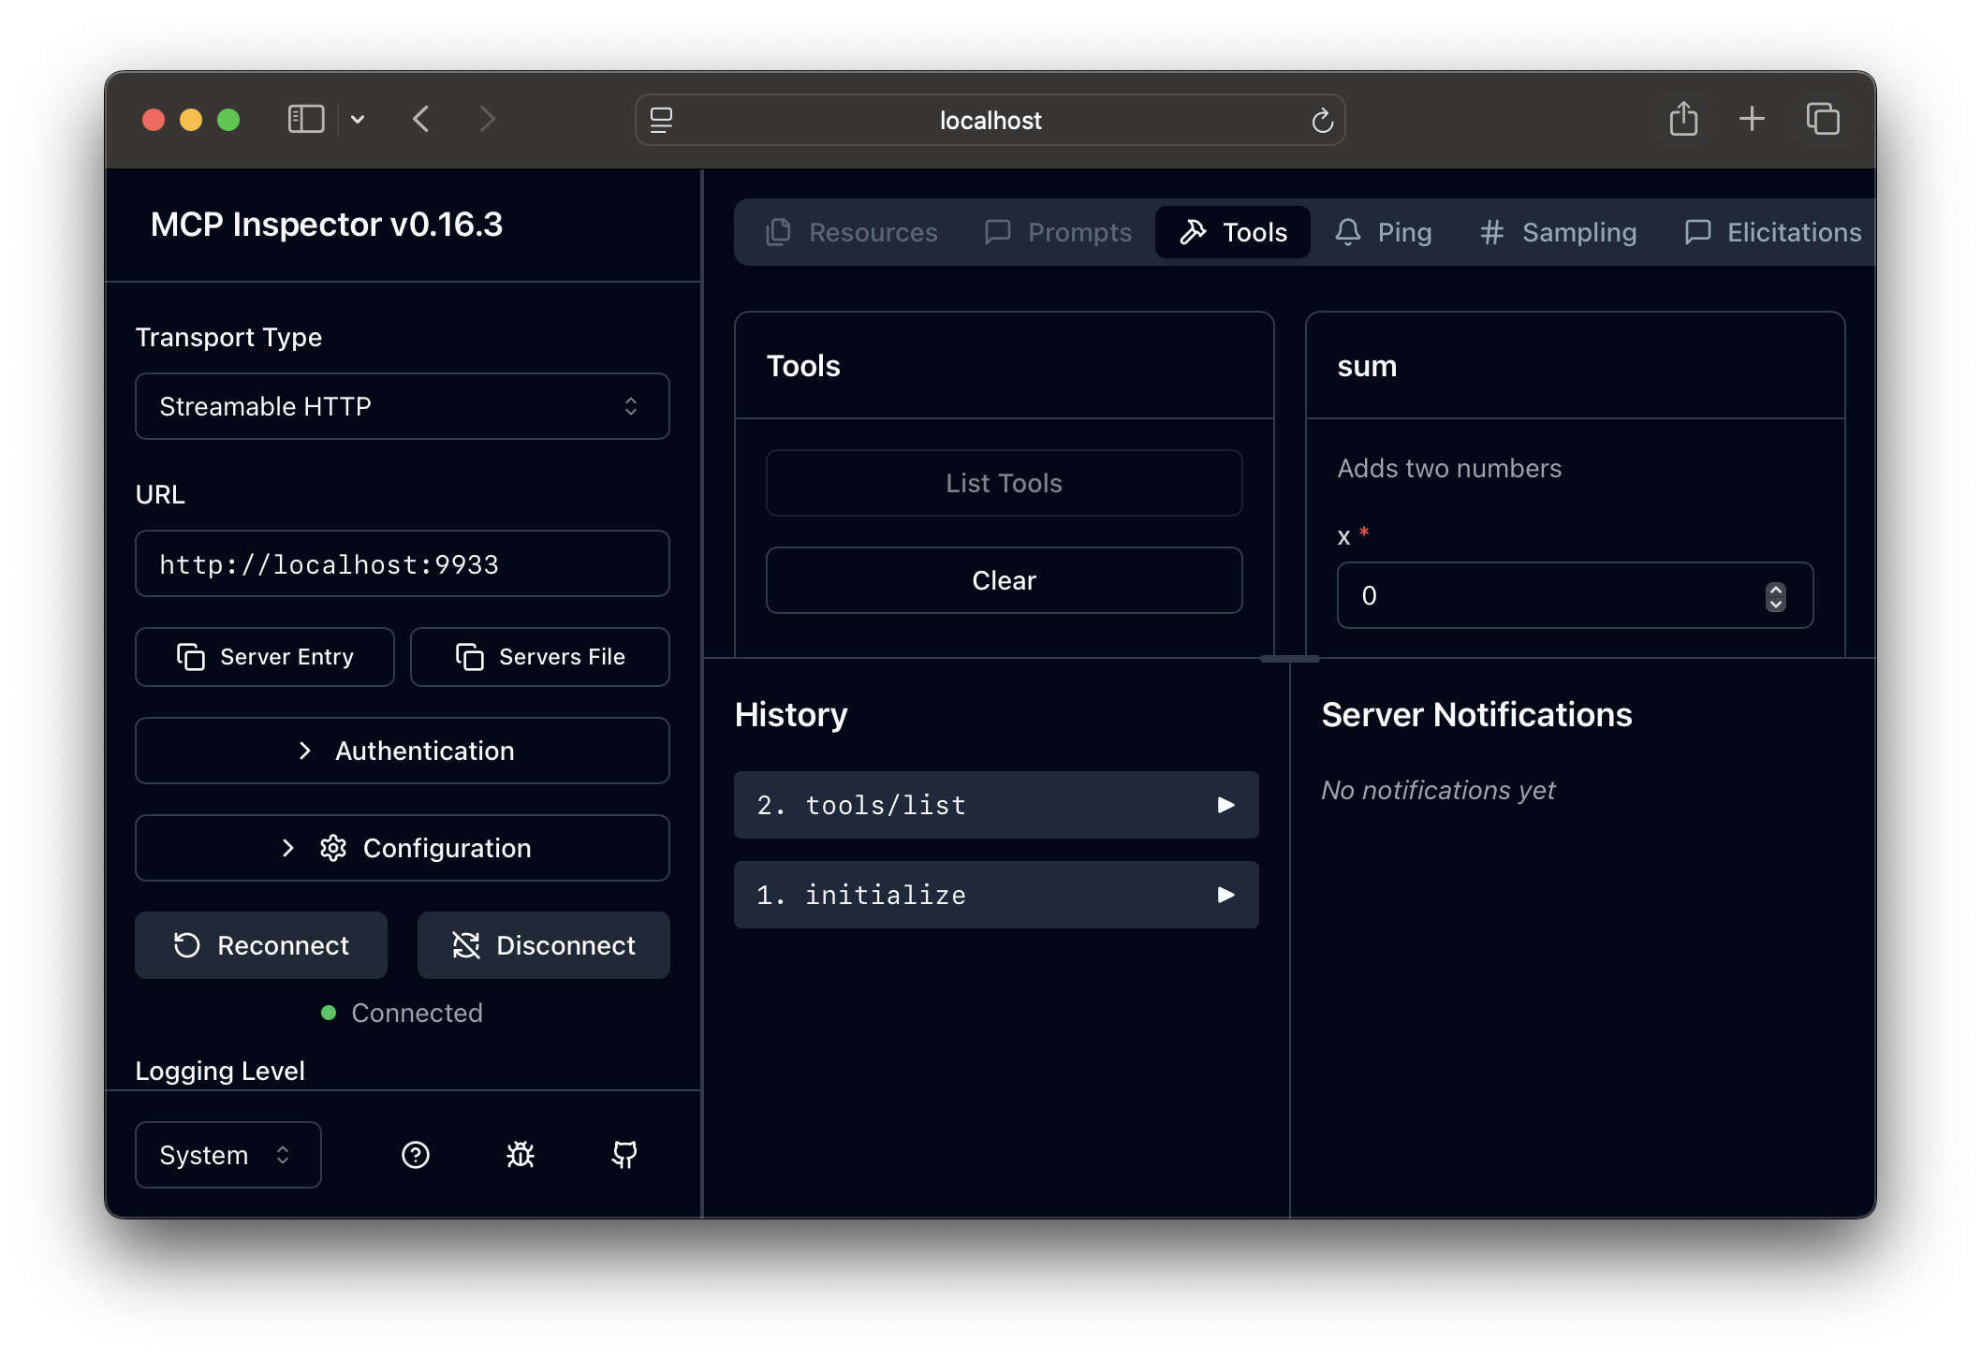
Task: Expand the initialize history entry
Action: [x=996, y=895]
